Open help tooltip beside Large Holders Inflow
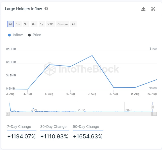 (46, 9)
